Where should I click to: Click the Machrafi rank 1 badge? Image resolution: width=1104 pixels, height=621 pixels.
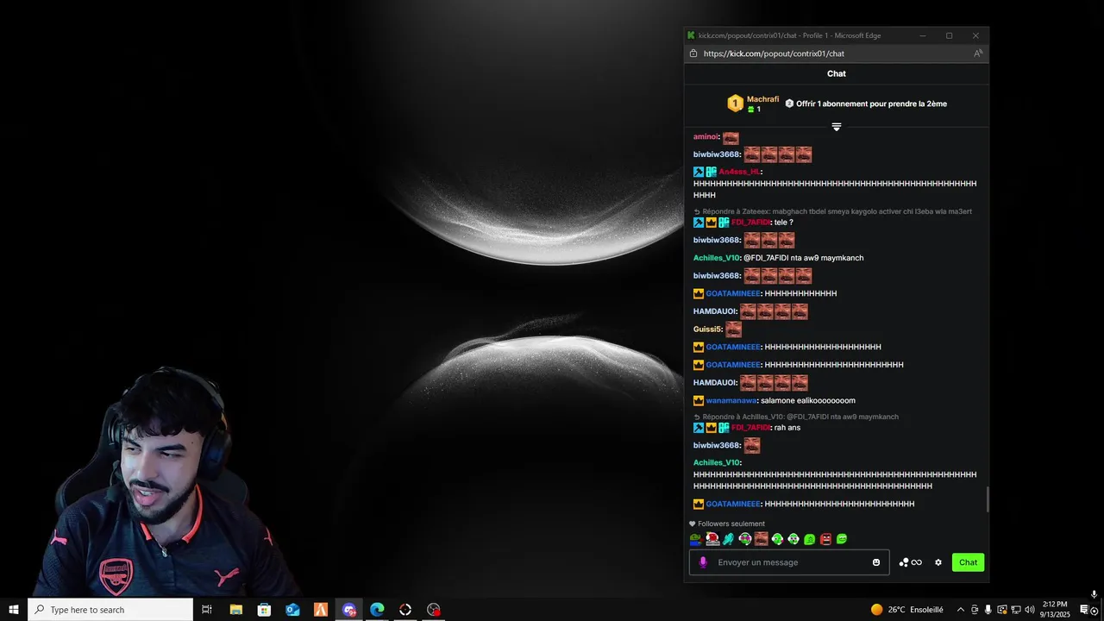coord(735,103)
